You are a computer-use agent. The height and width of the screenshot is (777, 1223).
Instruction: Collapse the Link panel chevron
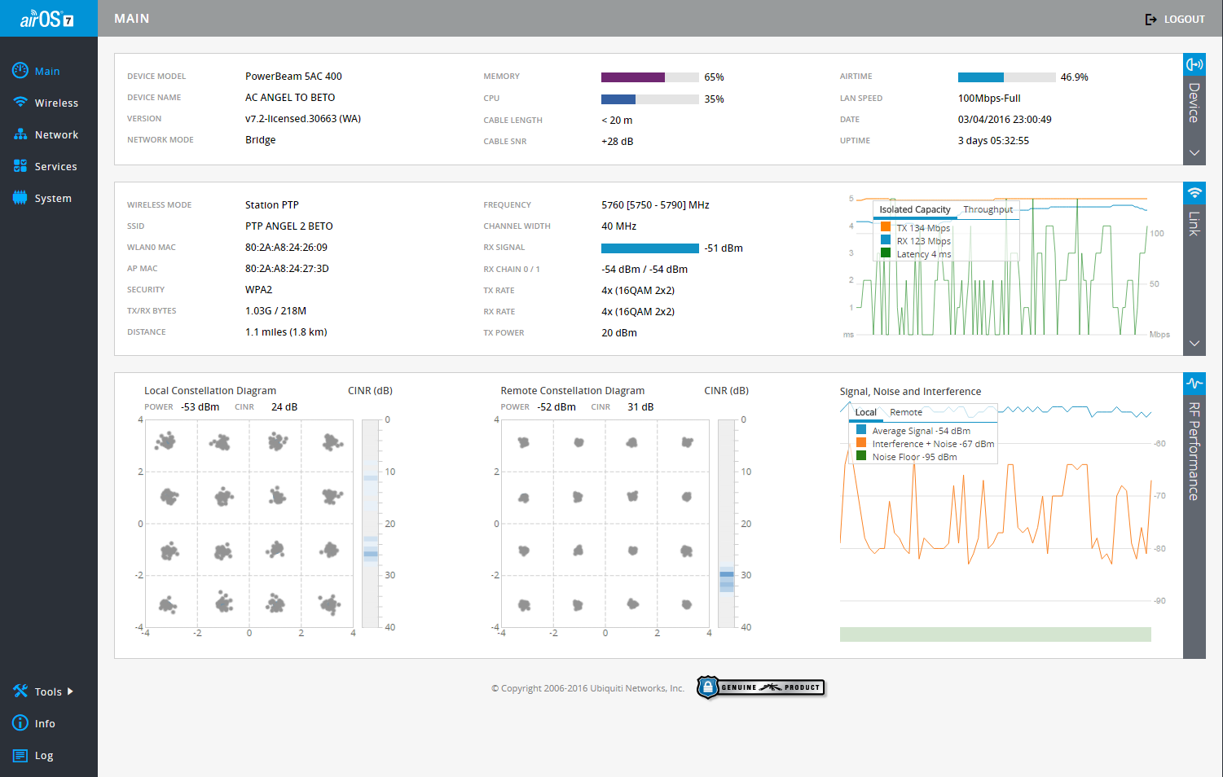pyautogui.click(x=1194, y=344)
